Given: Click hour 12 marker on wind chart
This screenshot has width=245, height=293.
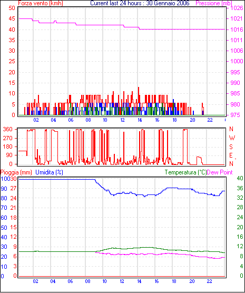Looking at the screenshot, I should coord(122,120).
